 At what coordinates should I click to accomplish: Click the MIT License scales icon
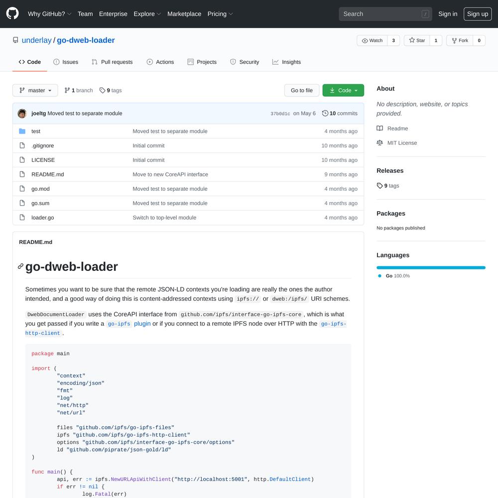pyautogui.click(x=379, y=143)
